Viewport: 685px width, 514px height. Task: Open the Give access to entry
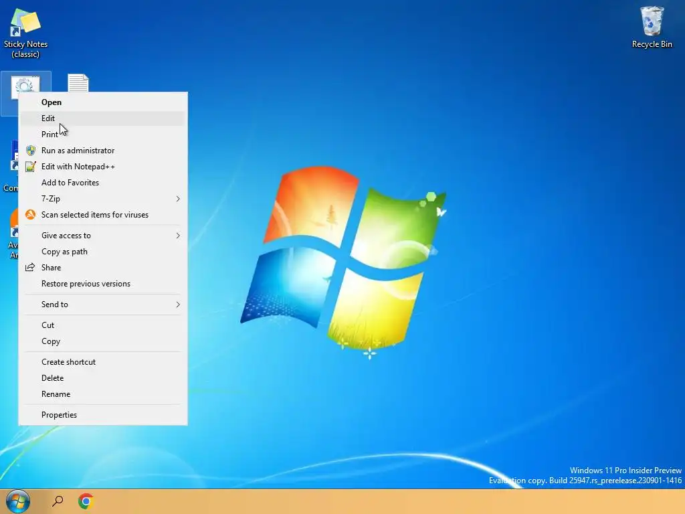coord(103,236)
